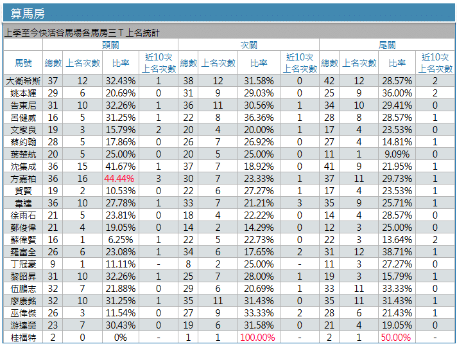
Task: Select the 頭關 column group header
Action: (x=110, y=45)
